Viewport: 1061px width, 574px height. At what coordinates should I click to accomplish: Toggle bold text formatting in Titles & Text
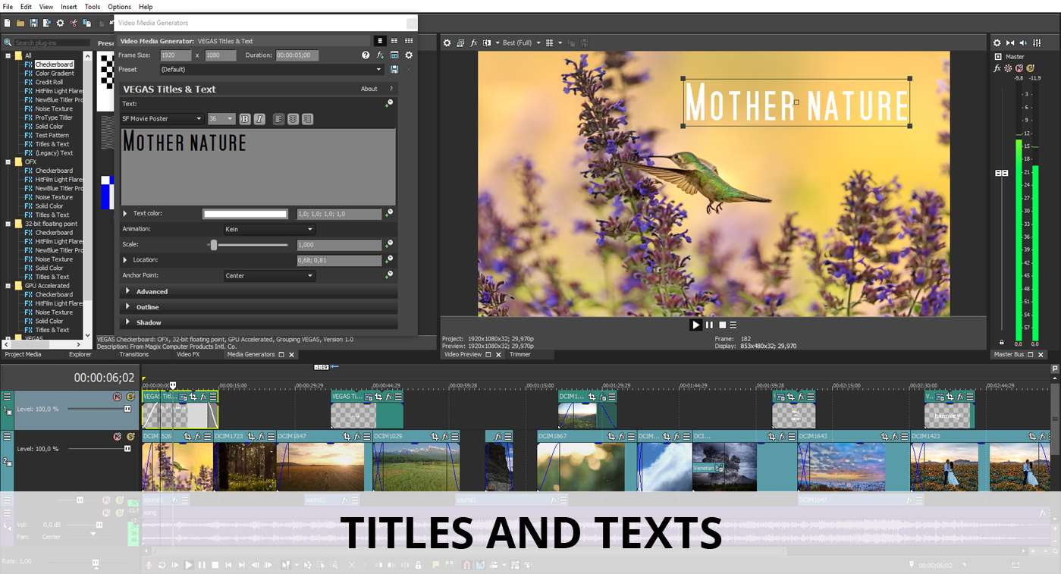click(x=245, y=119)
